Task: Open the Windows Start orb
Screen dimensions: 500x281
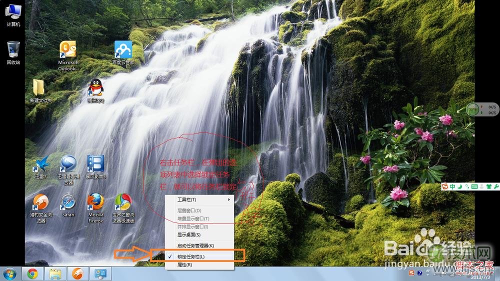Action: click(10, 274)
